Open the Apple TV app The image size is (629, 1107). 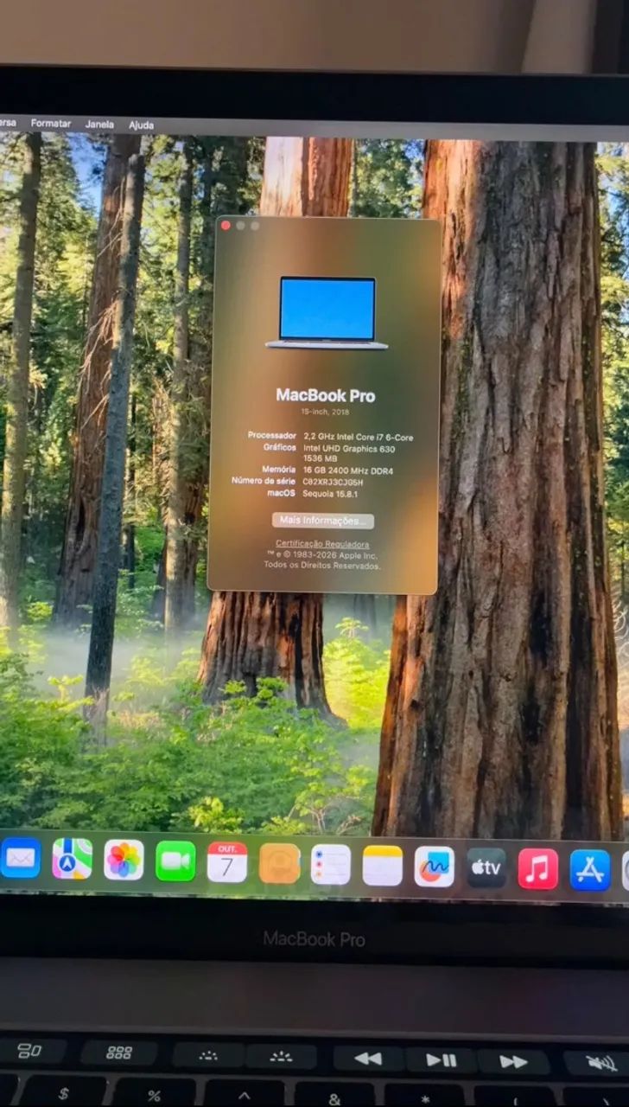486,867
